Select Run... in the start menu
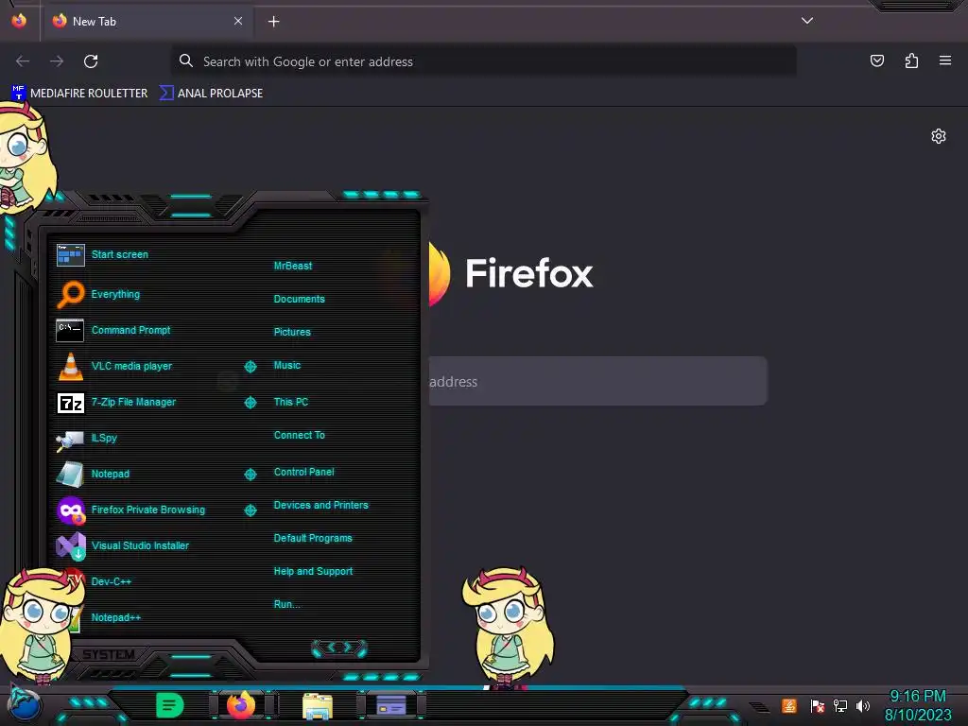 click(x=286, y=604)
